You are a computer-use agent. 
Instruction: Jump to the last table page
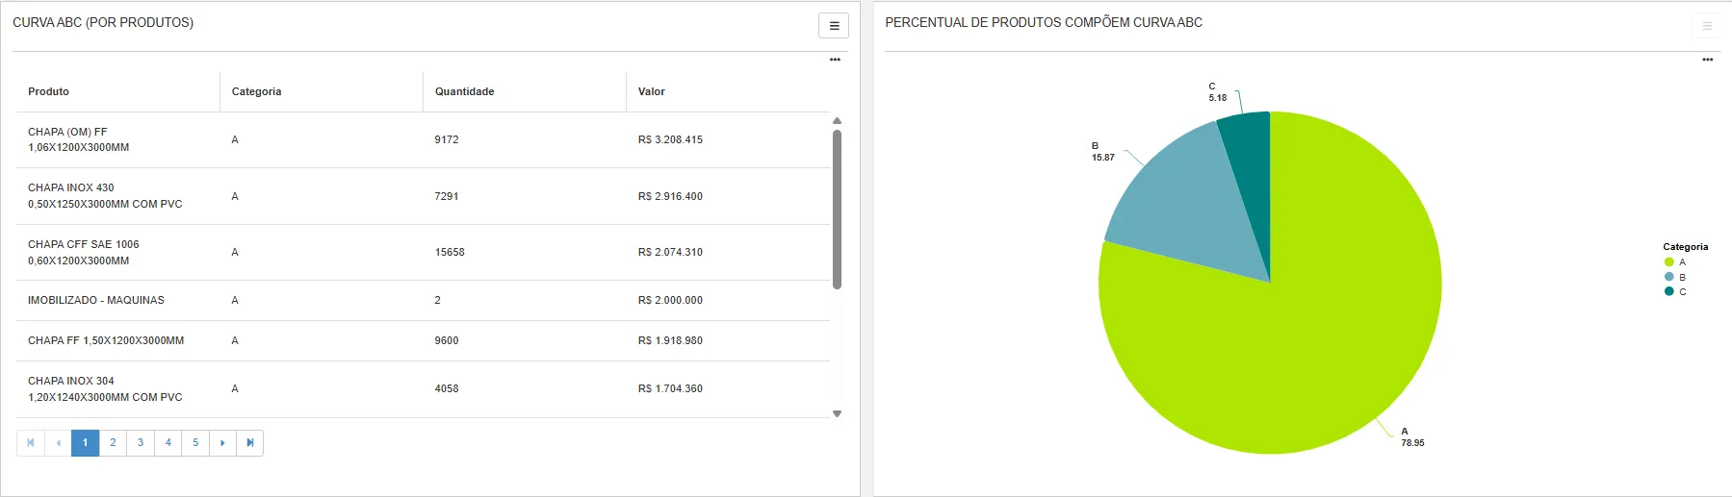tap(250, 443)
